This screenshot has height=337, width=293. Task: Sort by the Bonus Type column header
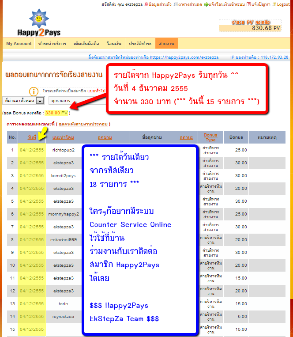click(x=210, y=137)
